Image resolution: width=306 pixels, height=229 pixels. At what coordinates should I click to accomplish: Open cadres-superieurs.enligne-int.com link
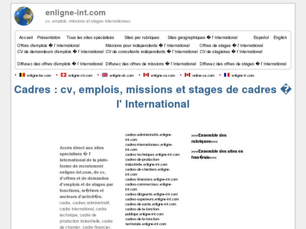[152, 199]
